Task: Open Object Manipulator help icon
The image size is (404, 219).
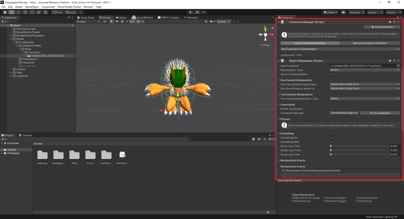Action: pyautogui.click(x=390, y=61)
